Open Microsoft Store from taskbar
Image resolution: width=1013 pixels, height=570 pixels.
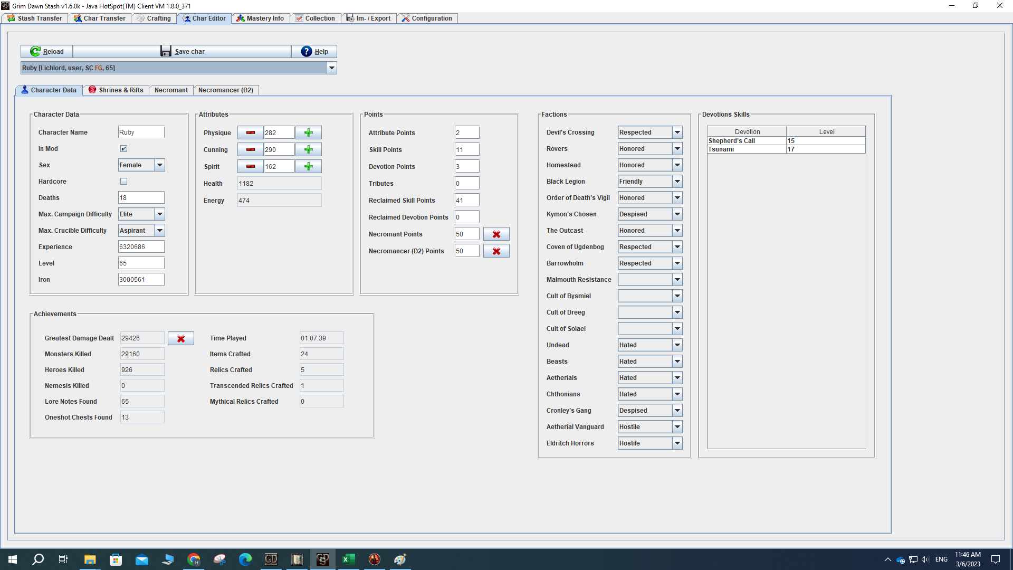tap(116, 559)
